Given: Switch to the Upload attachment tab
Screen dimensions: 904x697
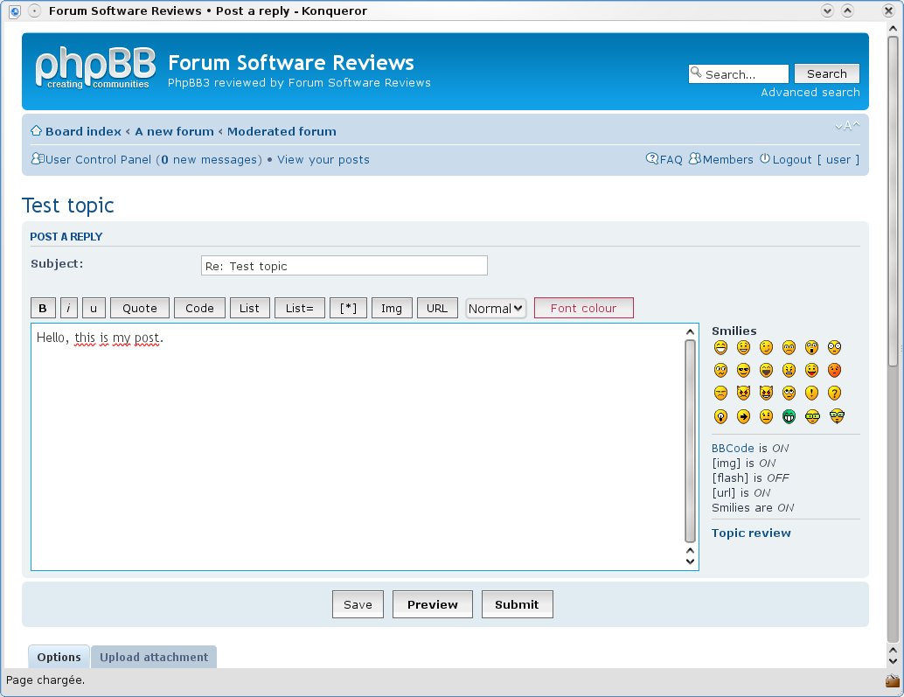Looking at the screenshot, I should tap(154, 657).
